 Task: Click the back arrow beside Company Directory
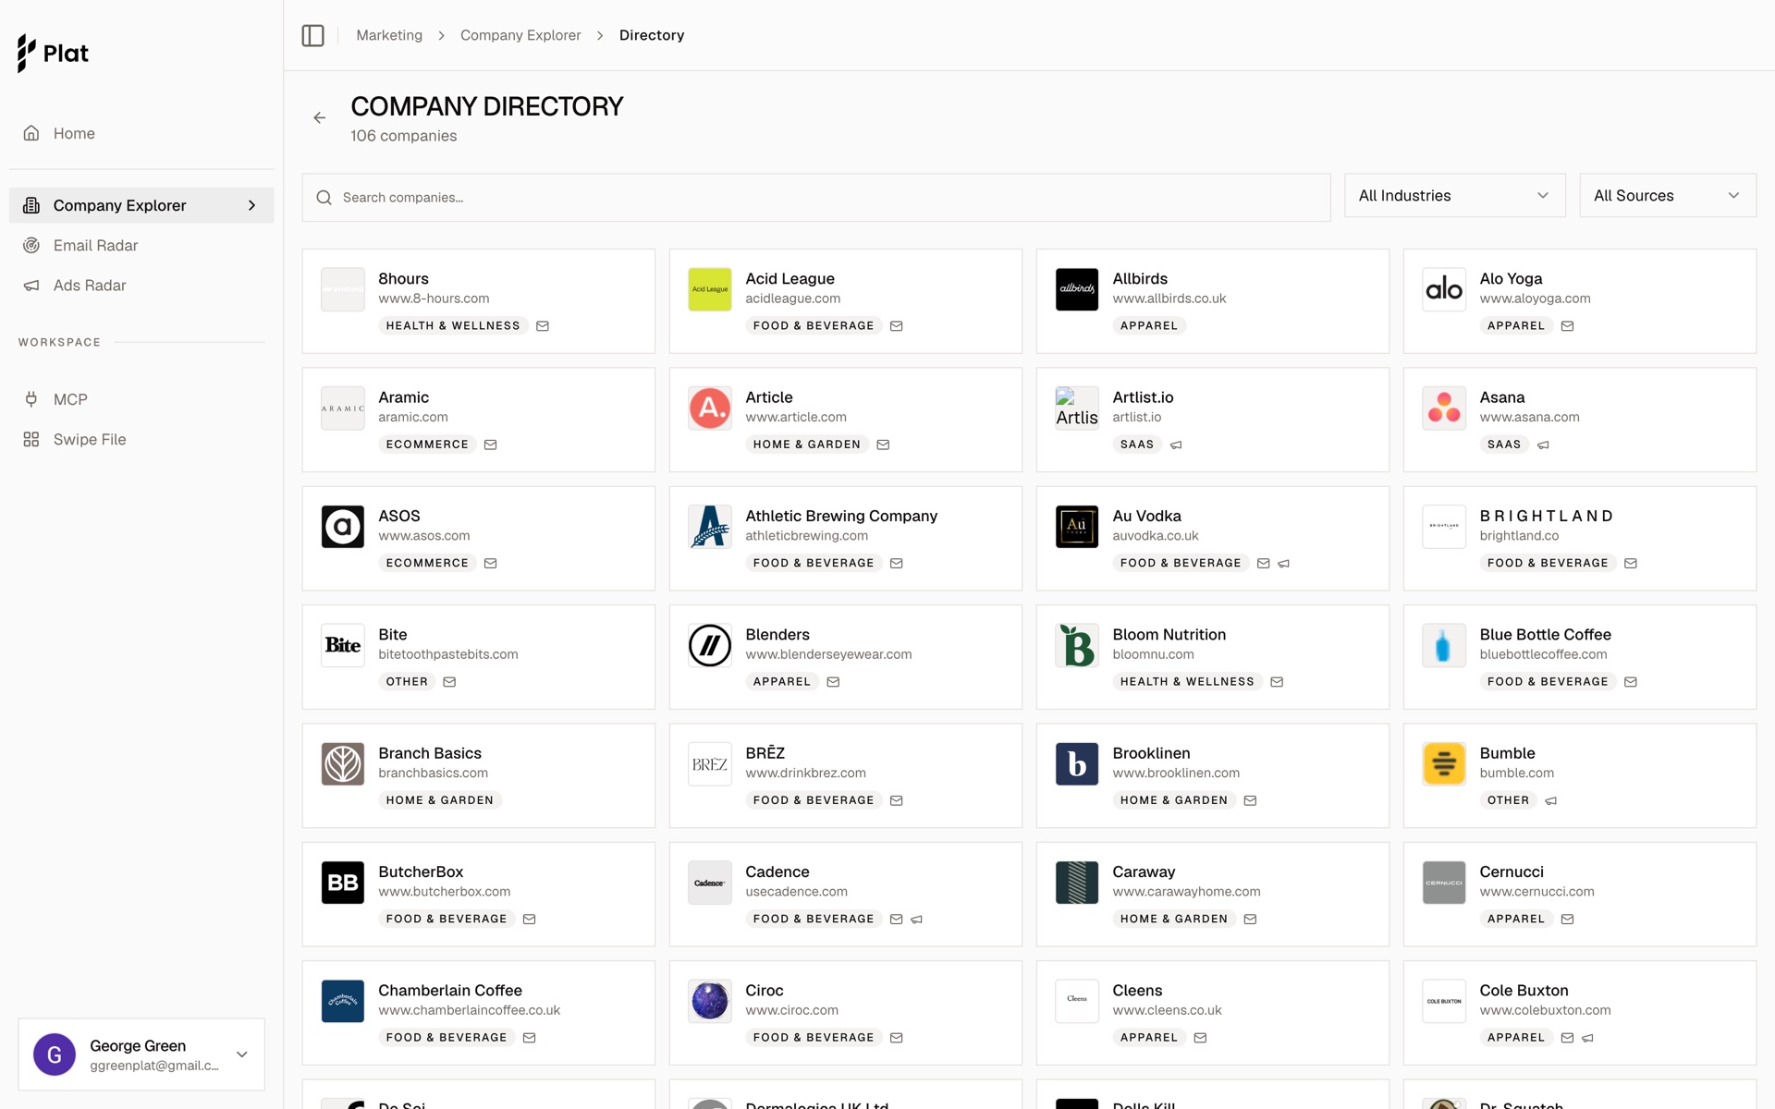[x=319, y=117]
